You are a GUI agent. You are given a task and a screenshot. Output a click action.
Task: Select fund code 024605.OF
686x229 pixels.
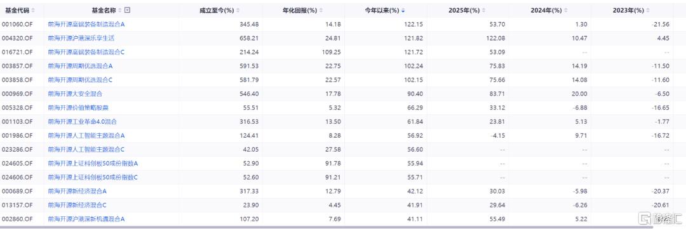click(x=18, y=164)
